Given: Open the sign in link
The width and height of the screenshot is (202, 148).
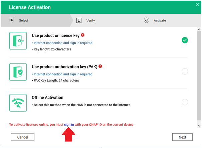Looking at the screenshot, I should point(69,124).
